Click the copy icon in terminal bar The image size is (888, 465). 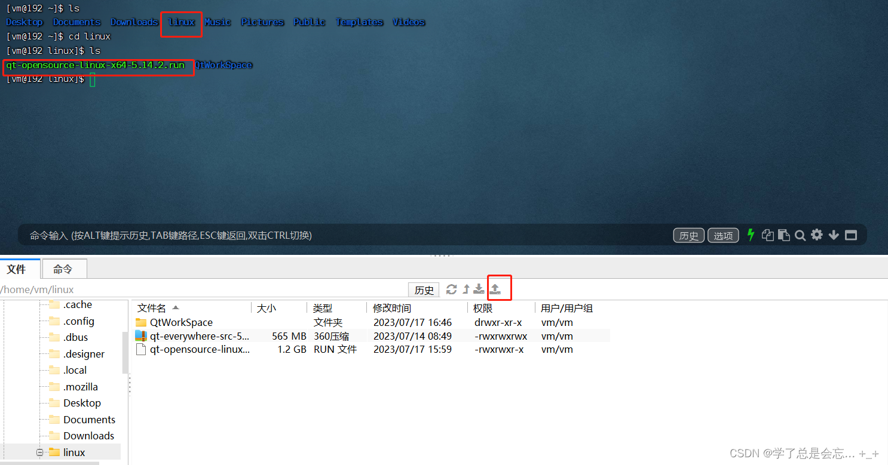tap(768, 235)
